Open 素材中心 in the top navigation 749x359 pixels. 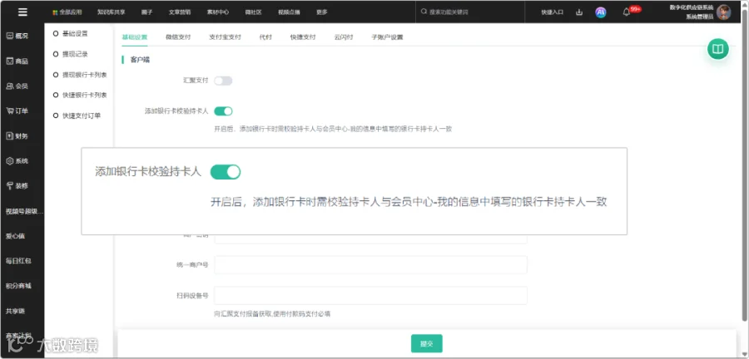[x=218, y=12]
